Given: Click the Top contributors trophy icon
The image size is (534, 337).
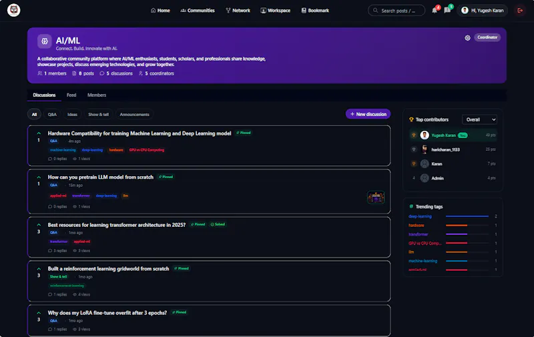Looking at the screenshot, I should (411, 119).
